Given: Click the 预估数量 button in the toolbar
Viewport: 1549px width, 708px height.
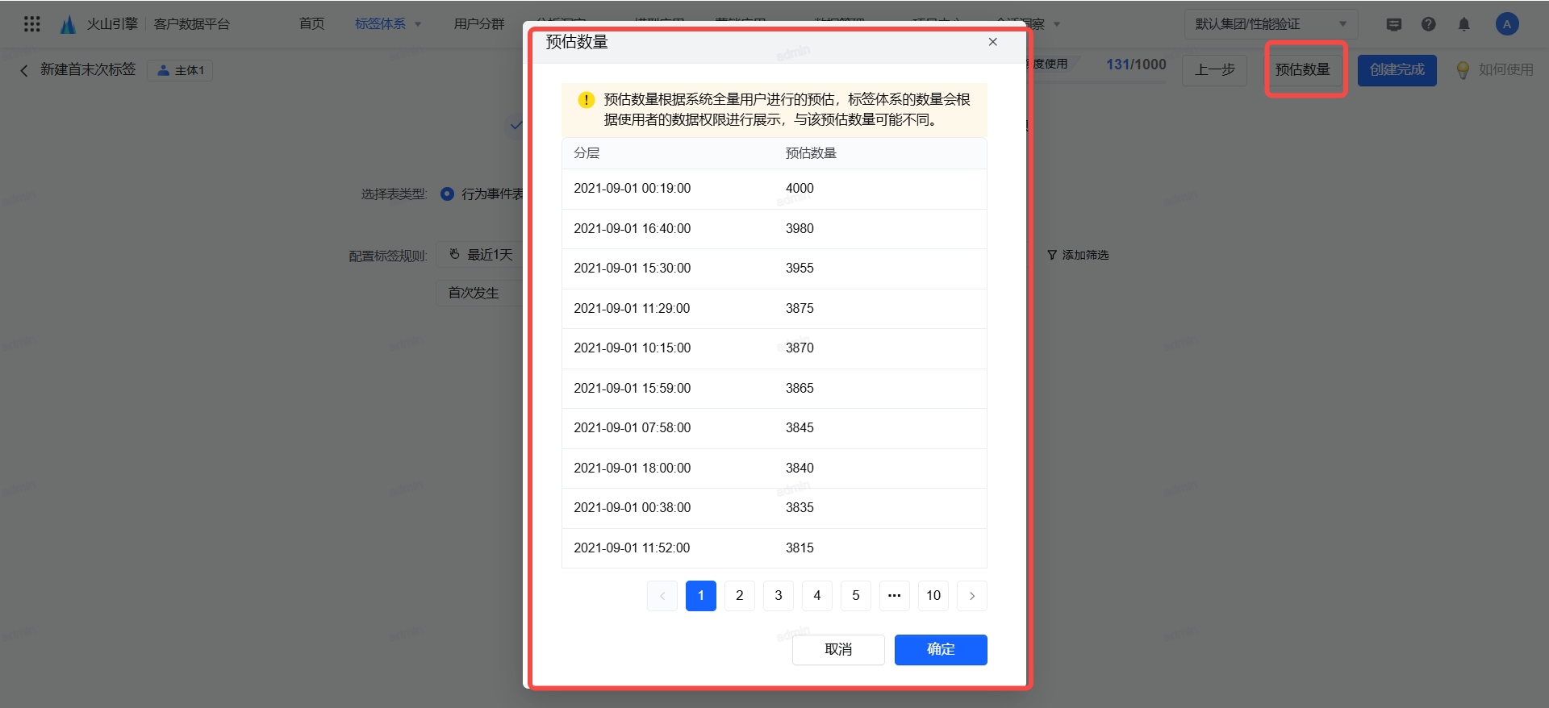Looking at the screenshot, I should [1303, 70].
